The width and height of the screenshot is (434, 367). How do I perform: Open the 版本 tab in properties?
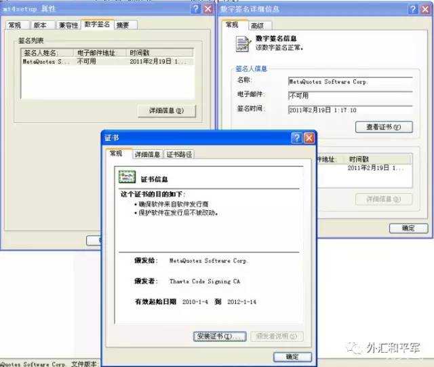tap(40, 25)
